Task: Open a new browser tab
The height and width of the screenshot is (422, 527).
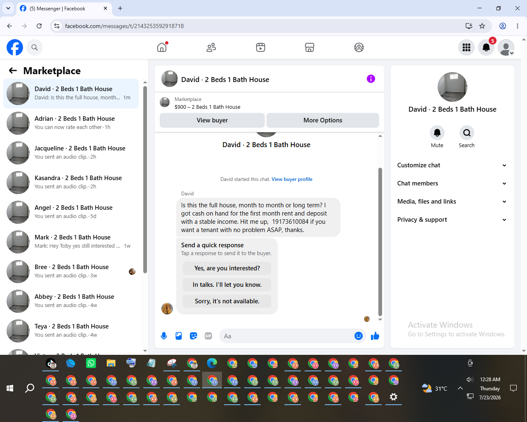Action: click(120, 8)
